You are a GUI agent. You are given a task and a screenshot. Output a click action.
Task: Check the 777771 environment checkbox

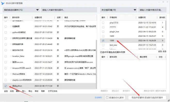tap(103, 27)
